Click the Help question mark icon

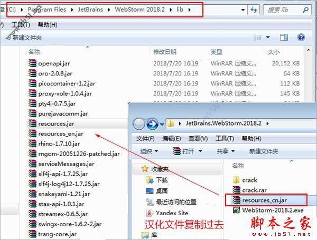(x=301, y=37)
